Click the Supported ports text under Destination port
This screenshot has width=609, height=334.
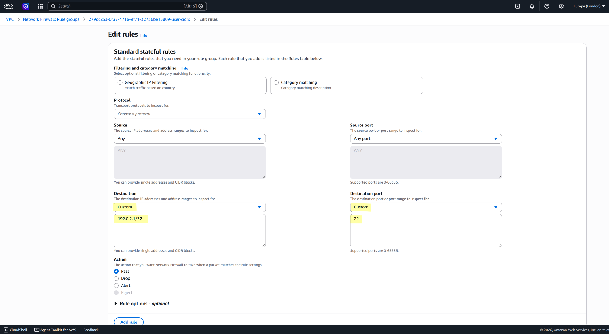tap(374, 251)
